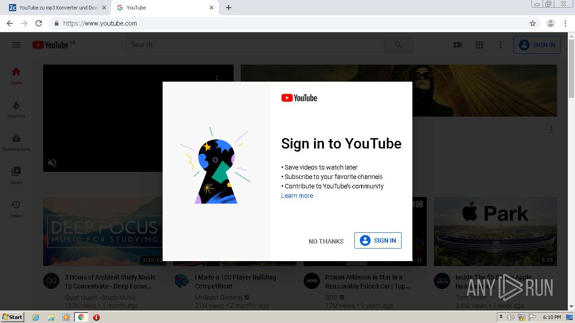Click the Quiet Quest - Study Music channel name

(x=100, y=297)
